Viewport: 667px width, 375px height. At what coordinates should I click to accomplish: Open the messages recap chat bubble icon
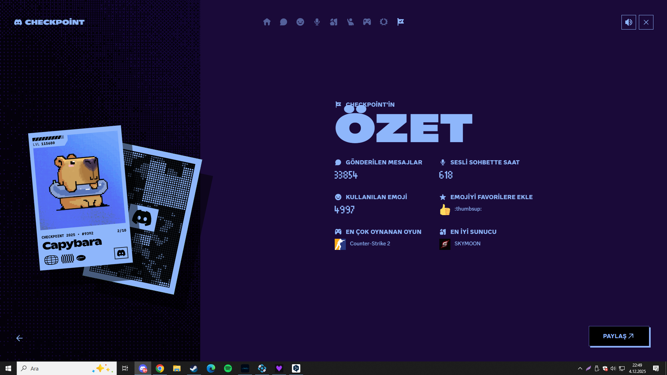click(x=283, y=22)
